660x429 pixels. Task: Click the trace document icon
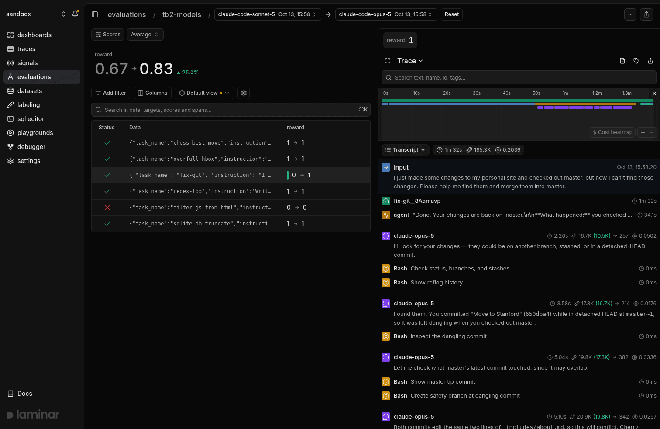pyautogui.click(x=622, y=61)
